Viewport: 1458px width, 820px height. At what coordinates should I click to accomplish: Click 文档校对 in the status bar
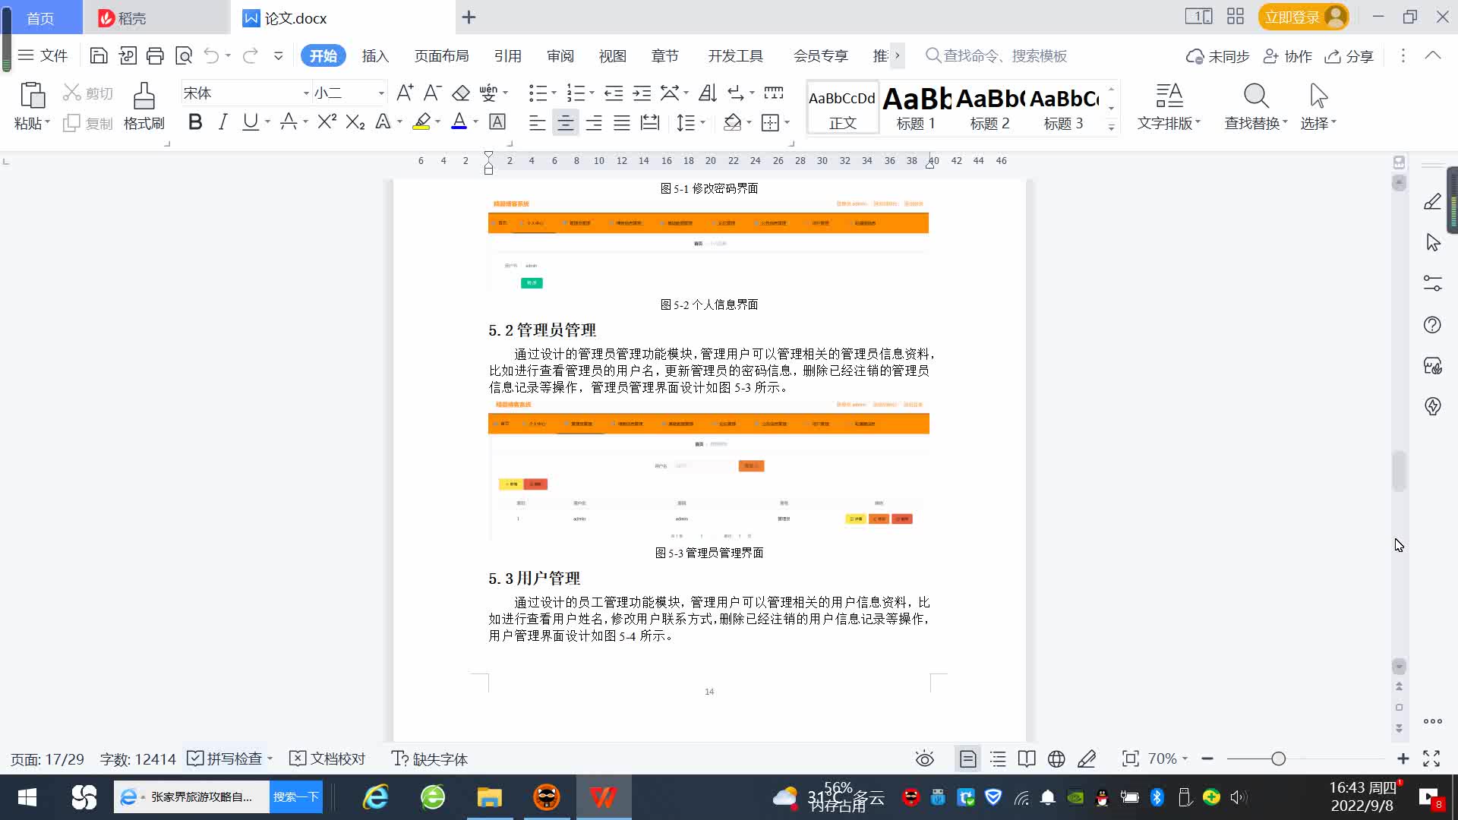tap(328, 758)
